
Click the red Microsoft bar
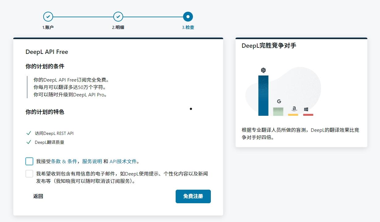point(308,115)
